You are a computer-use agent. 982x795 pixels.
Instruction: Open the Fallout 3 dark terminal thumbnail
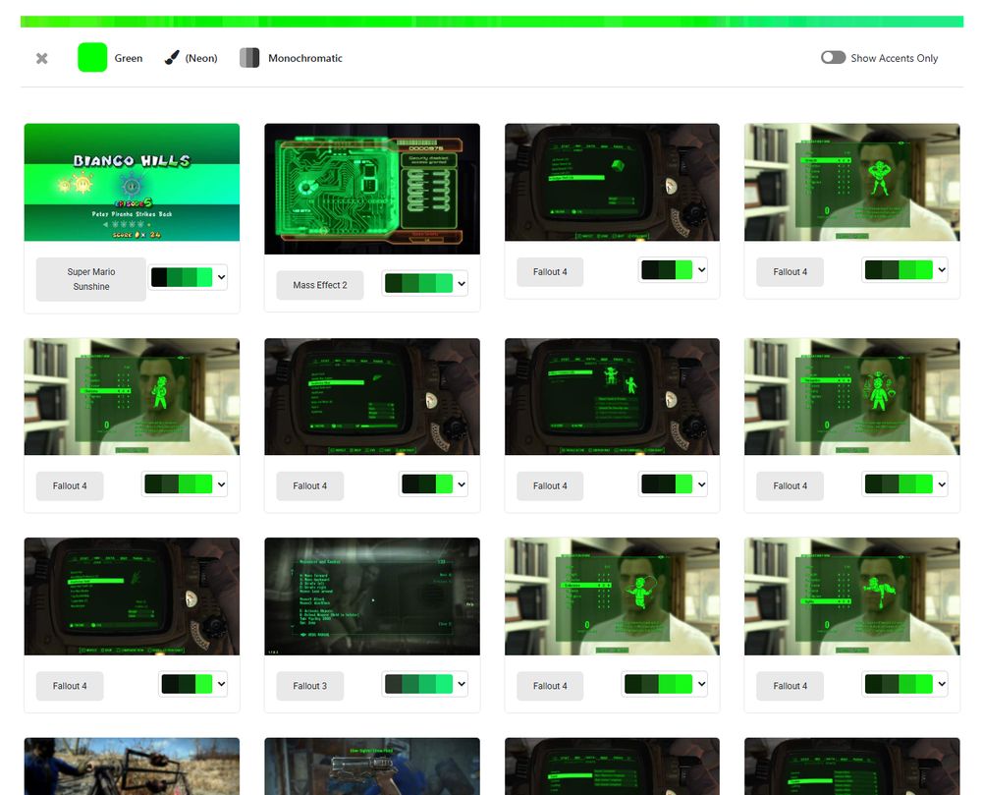(372, 596)
